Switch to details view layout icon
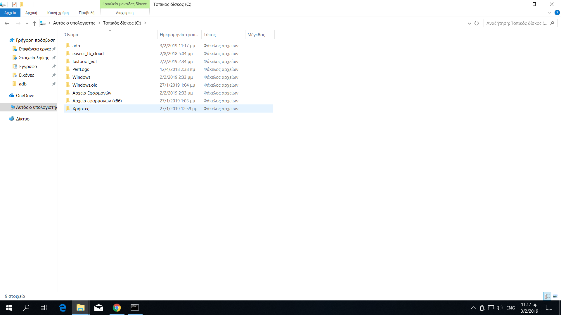 coord(547,296)
